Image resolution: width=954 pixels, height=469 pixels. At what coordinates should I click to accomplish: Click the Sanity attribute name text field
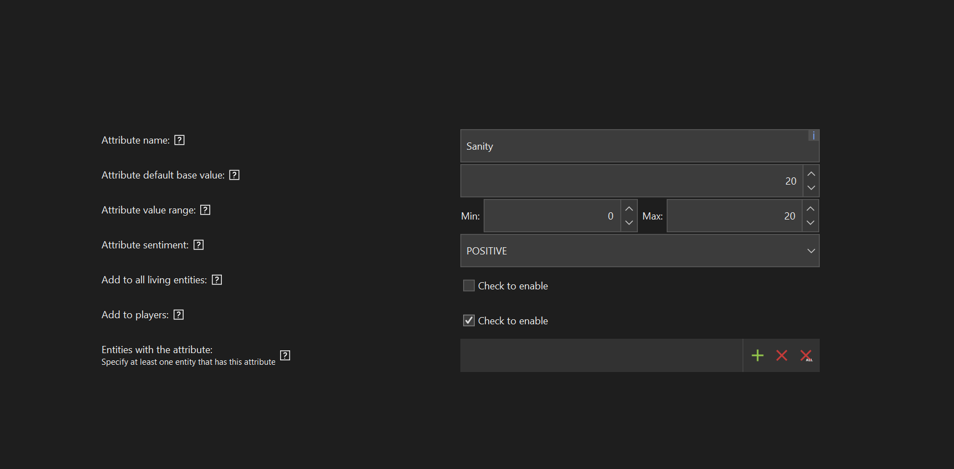tap(632, 146)
